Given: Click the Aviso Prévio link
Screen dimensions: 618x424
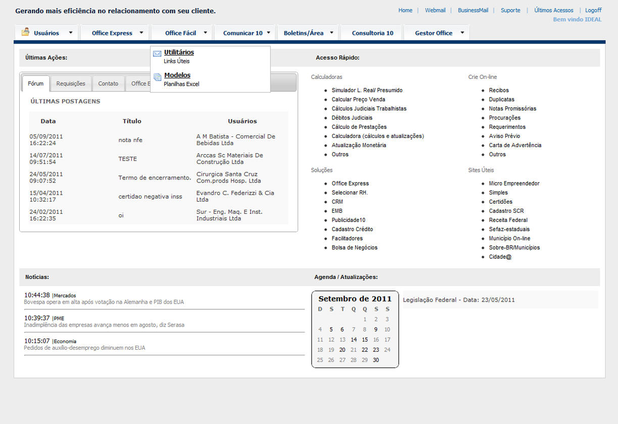Looking at the screenshot, I should [x=504, y=136].
